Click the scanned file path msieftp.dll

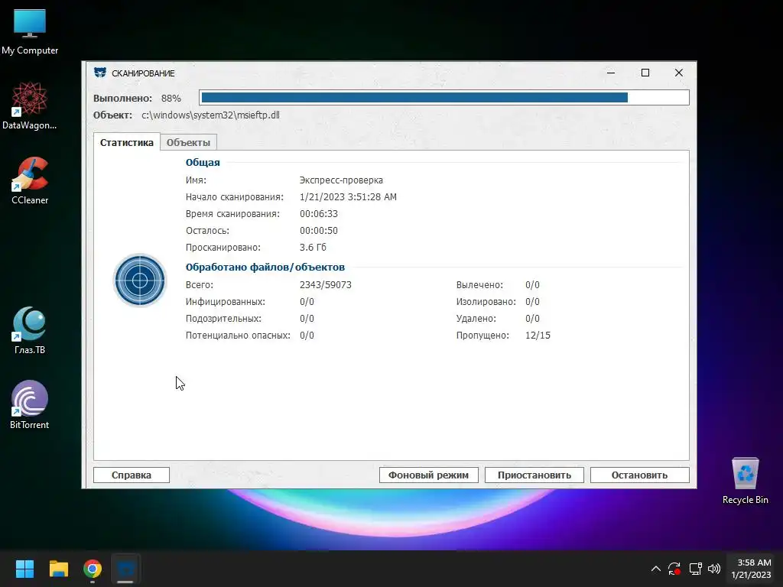click(210, 115)
